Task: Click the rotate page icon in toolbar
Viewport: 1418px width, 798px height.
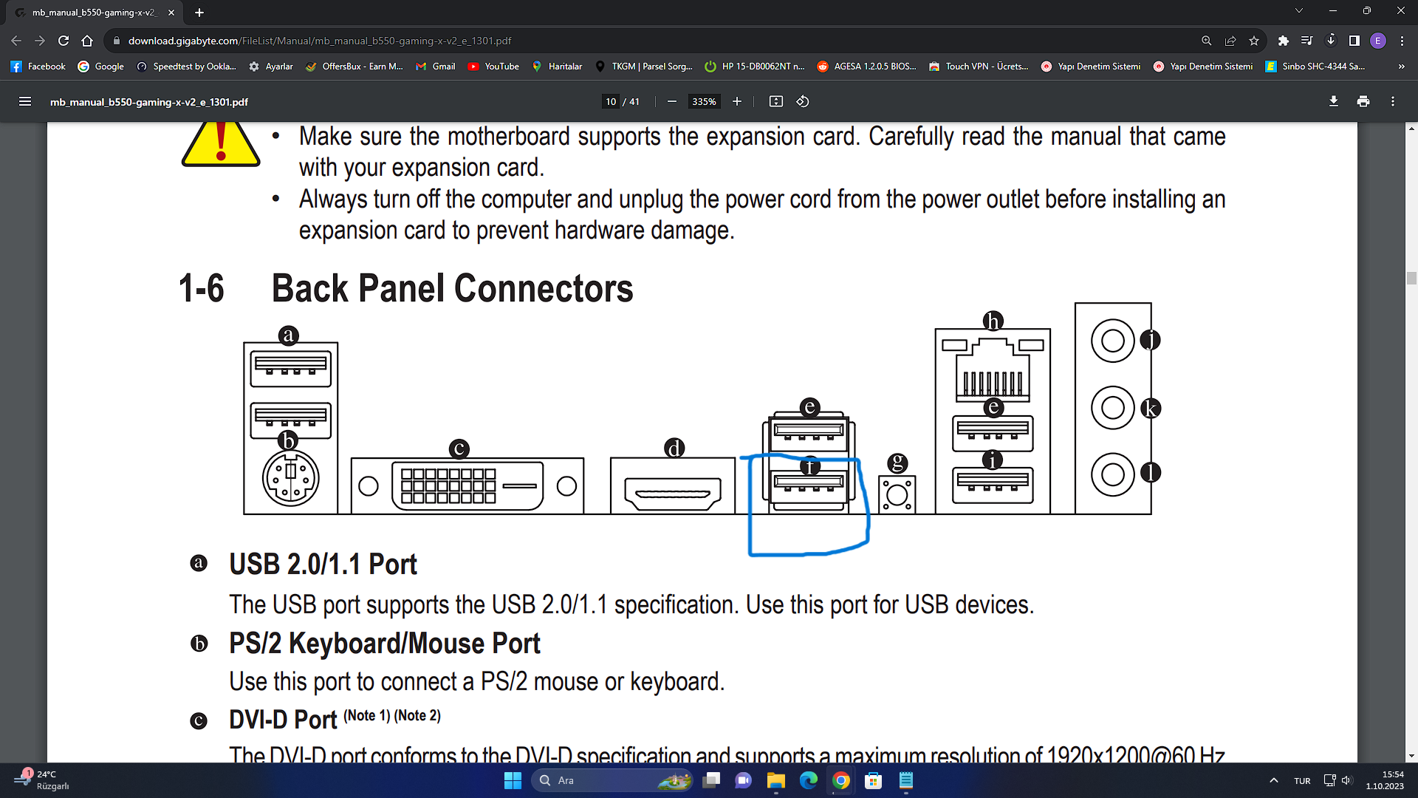Action: (x=803, y=101)
